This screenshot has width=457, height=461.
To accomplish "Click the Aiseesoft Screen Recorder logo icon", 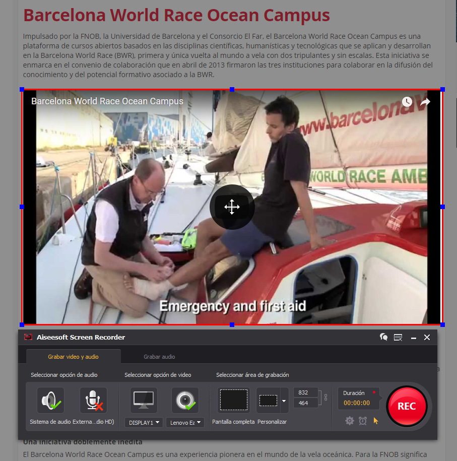I will [28, 337].
